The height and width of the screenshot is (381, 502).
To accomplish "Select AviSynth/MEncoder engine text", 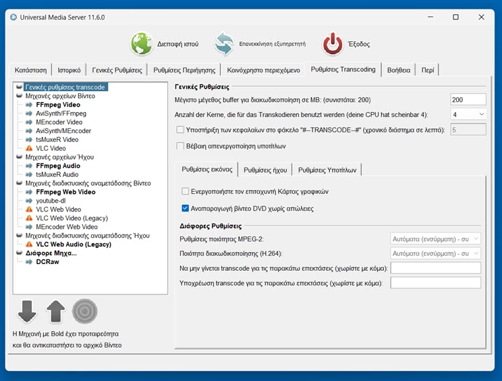I will (63, 131).
